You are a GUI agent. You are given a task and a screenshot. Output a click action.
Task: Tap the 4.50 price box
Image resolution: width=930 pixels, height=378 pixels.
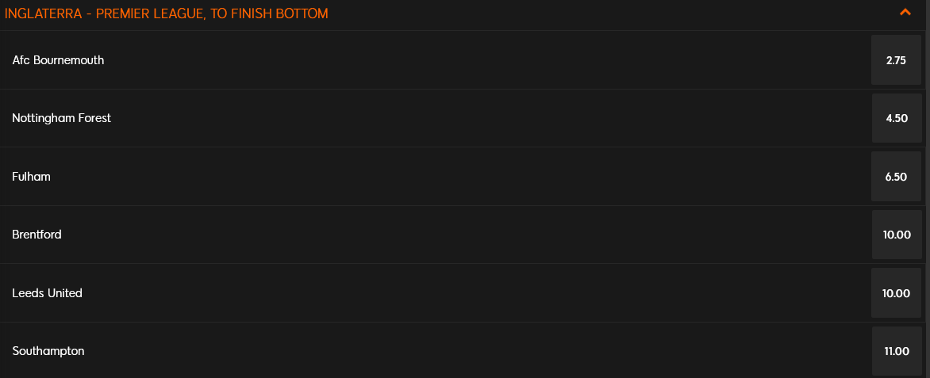click(896, 118)
